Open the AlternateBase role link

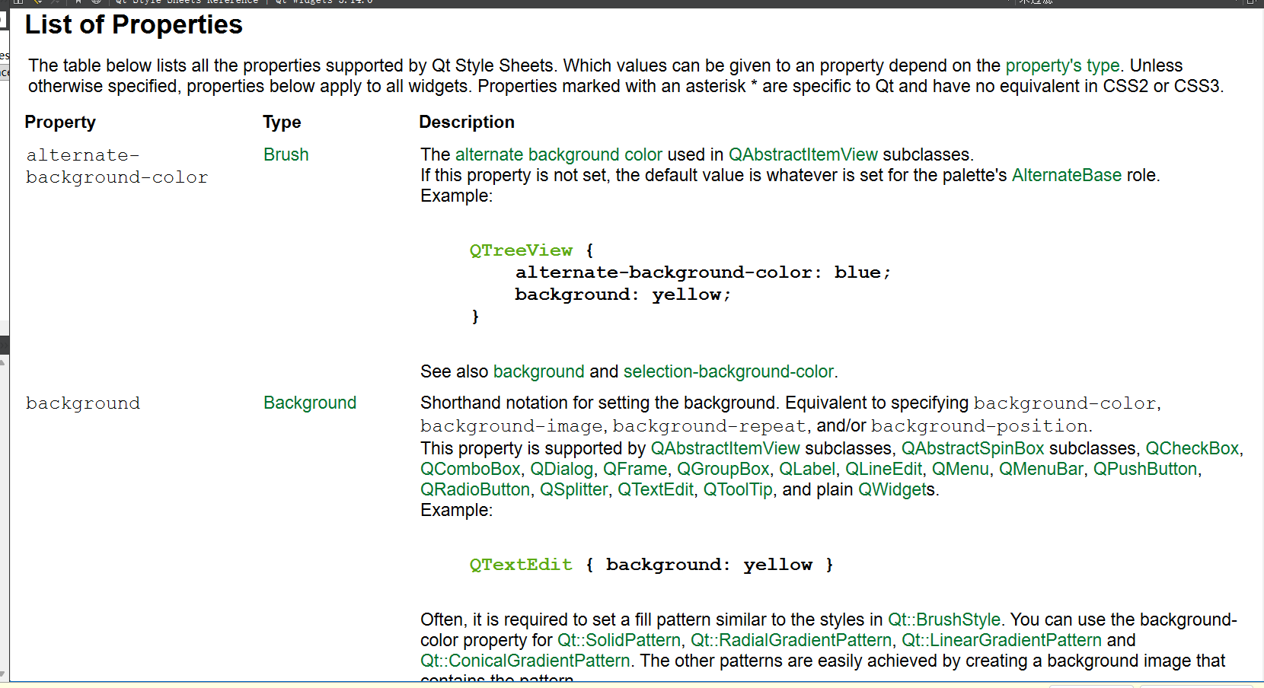point(1067,175)
